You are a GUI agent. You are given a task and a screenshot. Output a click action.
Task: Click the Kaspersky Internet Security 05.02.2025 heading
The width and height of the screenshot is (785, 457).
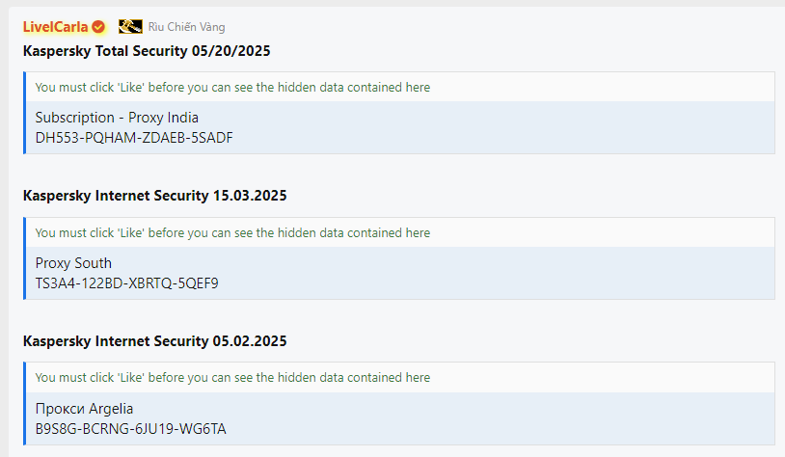(x=154, y=341)
